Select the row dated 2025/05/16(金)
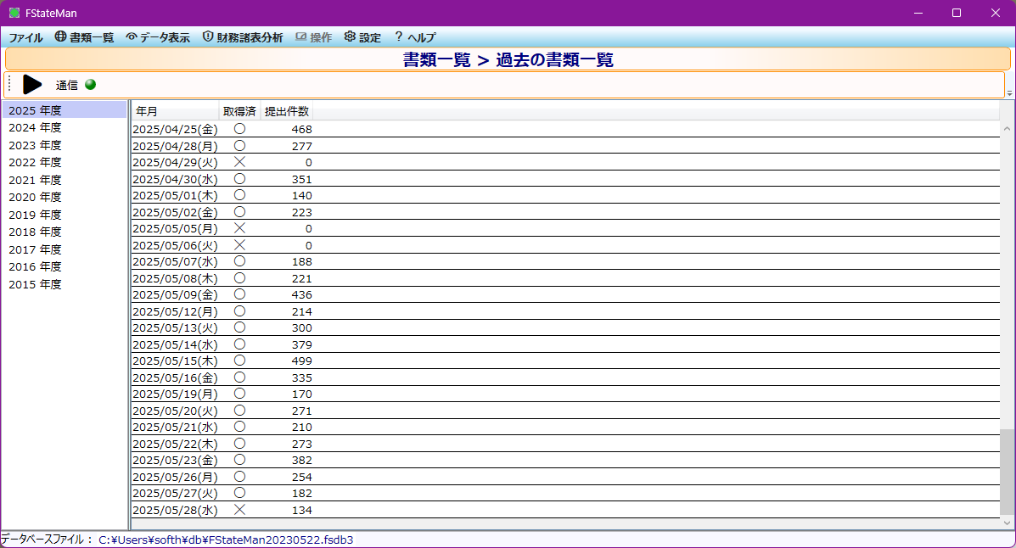 [x=565, y=377]
